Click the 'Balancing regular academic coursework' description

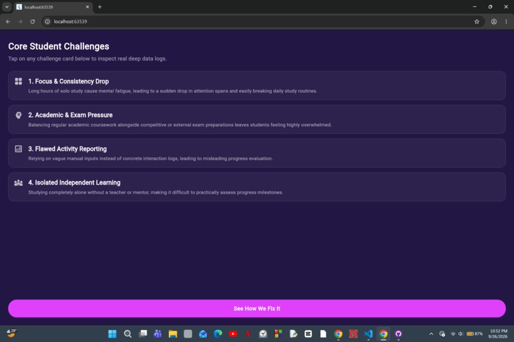pos(180,125)
